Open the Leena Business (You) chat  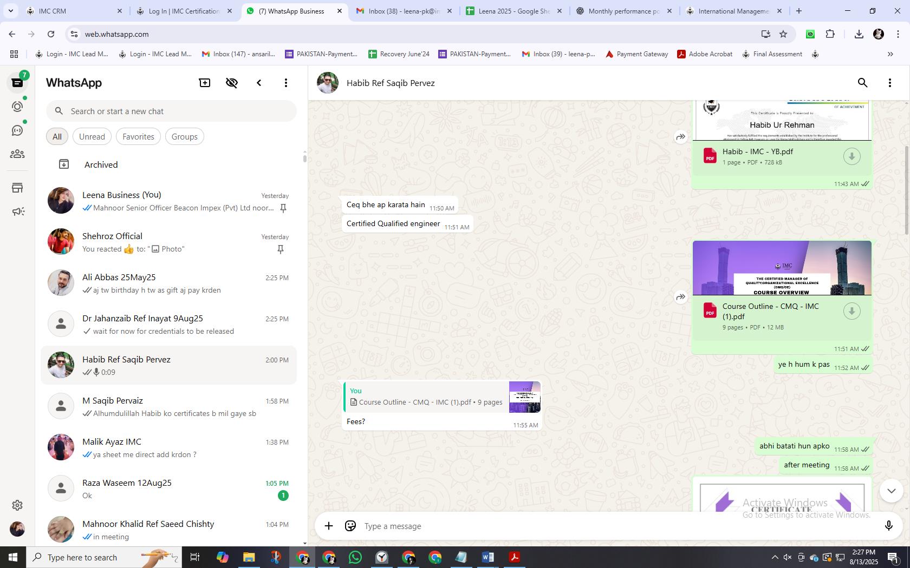(x=168, y=201)
